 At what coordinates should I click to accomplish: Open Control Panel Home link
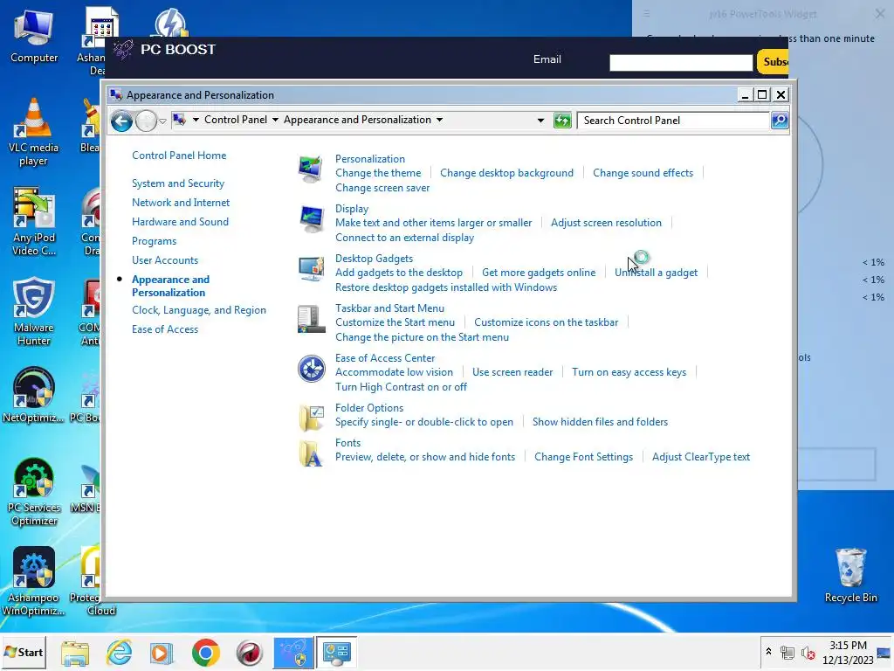[x=179, y=156]
